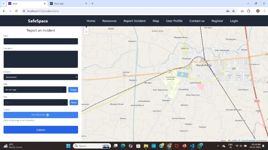Bookmark this page with star icon
The image size is (268, 150).
[x=233, y=11]
